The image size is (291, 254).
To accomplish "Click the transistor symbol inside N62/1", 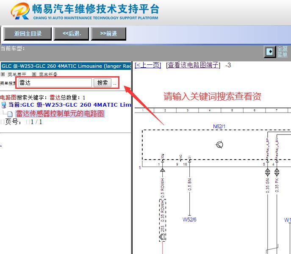I will (x=219, y=145).
